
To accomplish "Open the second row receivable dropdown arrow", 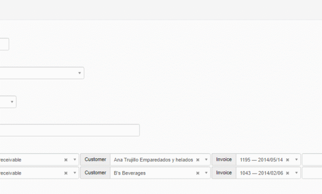I will (75, 173).
